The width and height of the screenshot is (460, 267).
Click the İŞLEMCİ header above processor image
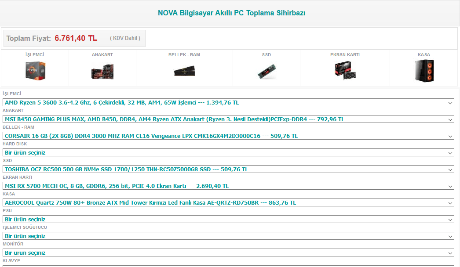(x=35, y=55)
